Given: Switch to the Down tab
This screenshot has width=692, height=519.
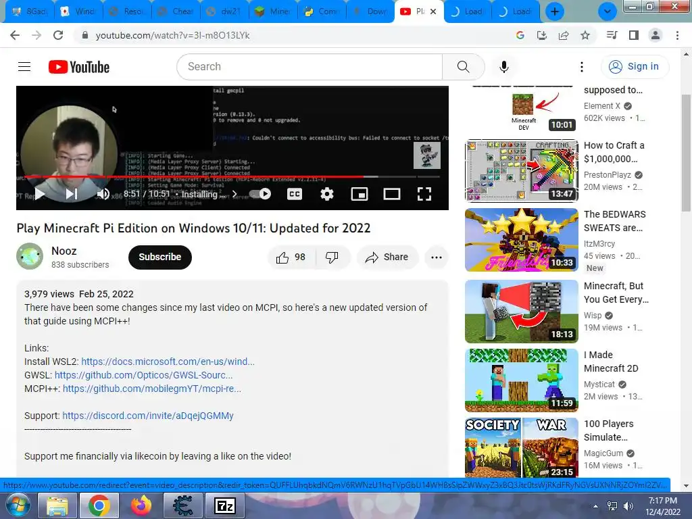Looking at the screenshot, I should (x=370, y=11).
